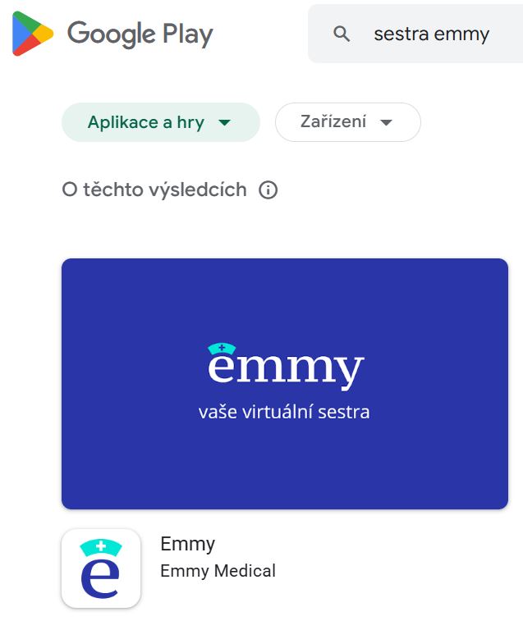Focus the search field containing sestra emmy
Image resolution: width=523 pixels, height=630 pixels.
point(415,34)
